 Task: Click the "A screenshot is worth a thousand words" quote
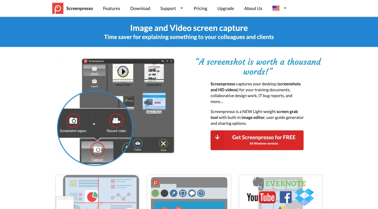point(258,66)
